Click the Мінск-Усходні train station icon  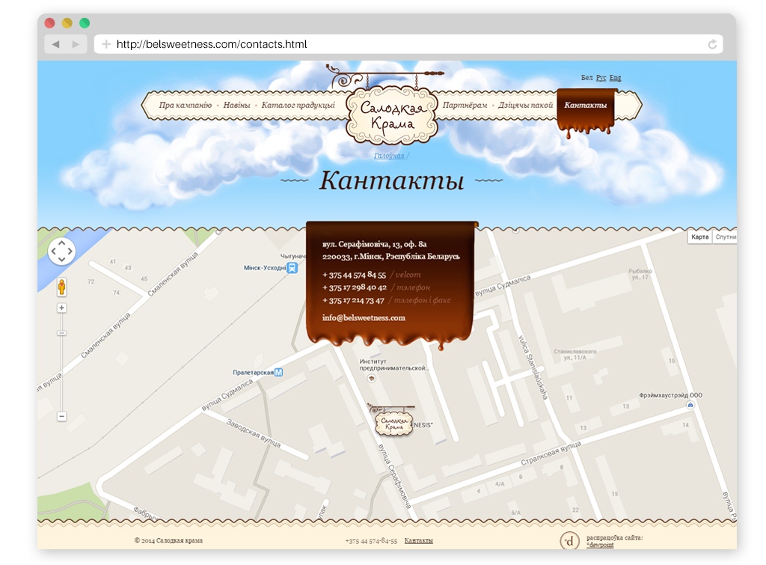point(292,268)
